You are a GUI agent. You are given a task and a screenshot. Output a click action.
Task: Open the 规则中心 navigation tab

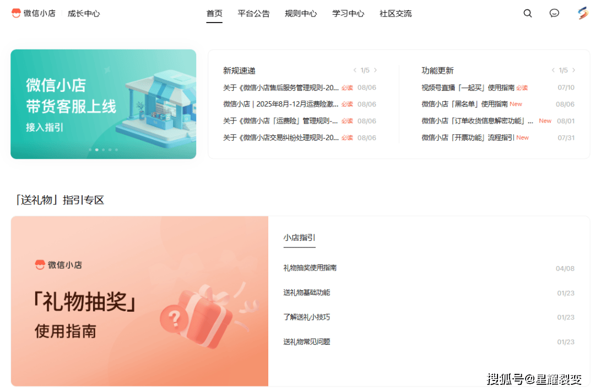click(301, 14)
